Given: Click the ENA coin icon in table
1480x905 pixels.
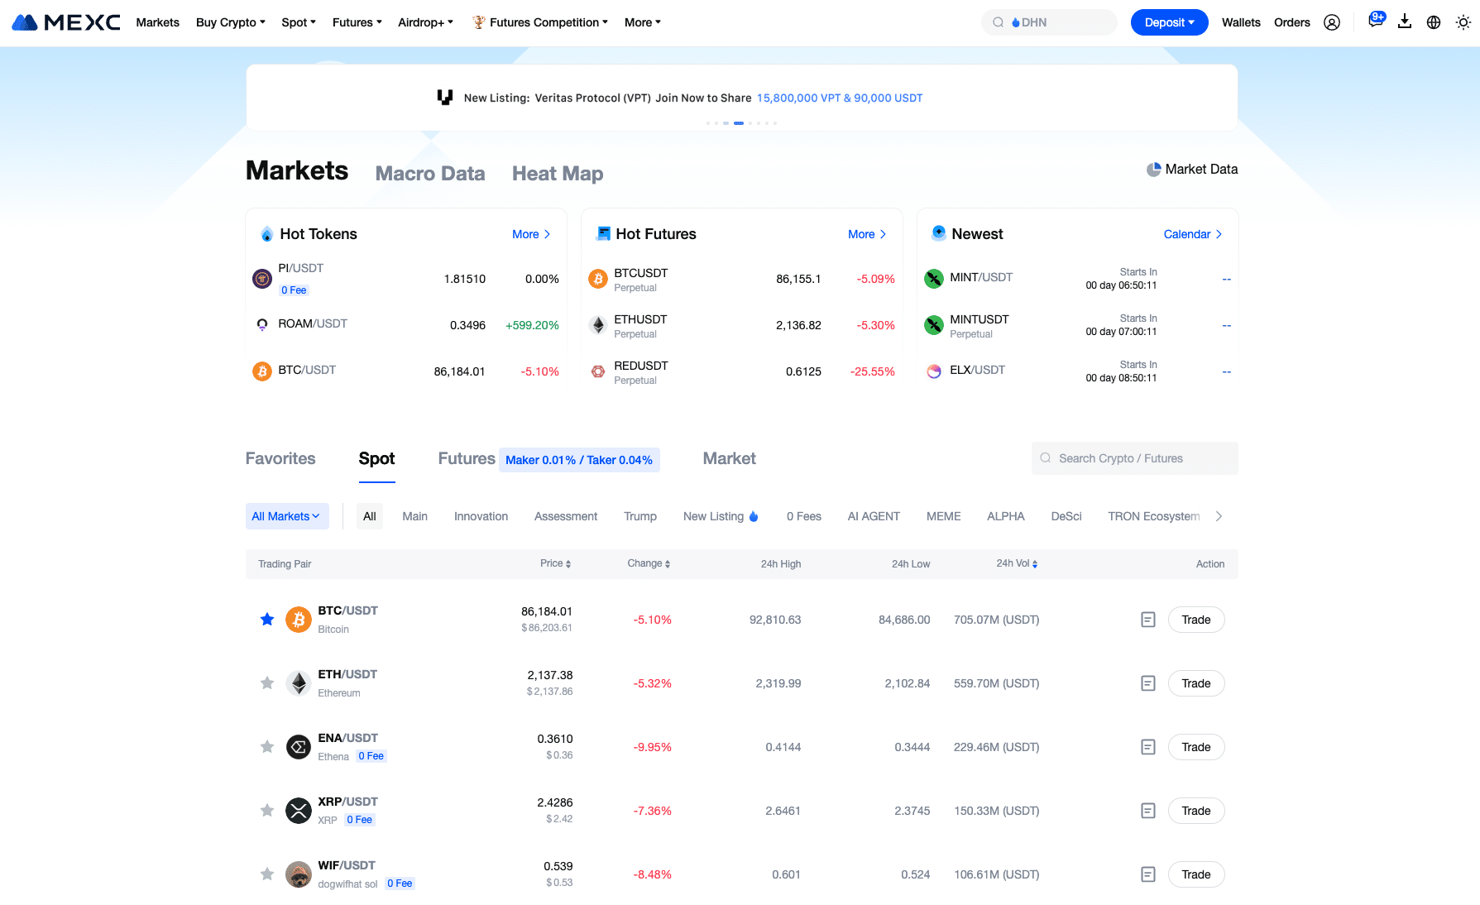Looking at the screenshot, I should [299, 747].
